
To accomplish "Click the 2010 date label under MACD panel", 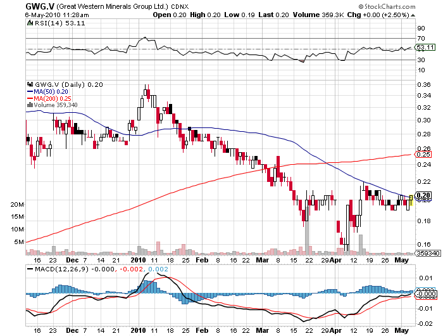I will (138, 330).
